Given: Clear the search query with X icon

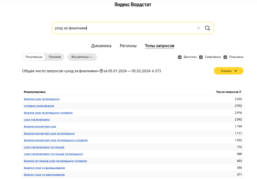Looking at the screenshot, I should [x=198, y=28].
